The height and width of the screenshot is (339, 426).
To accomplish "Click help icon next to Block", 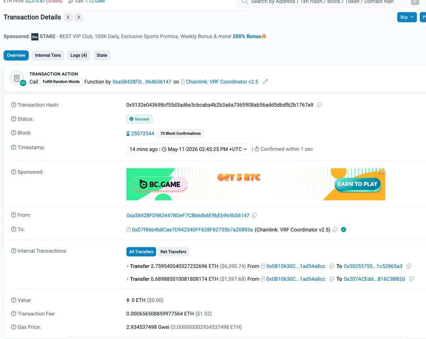I will click(x=13, y=133).
